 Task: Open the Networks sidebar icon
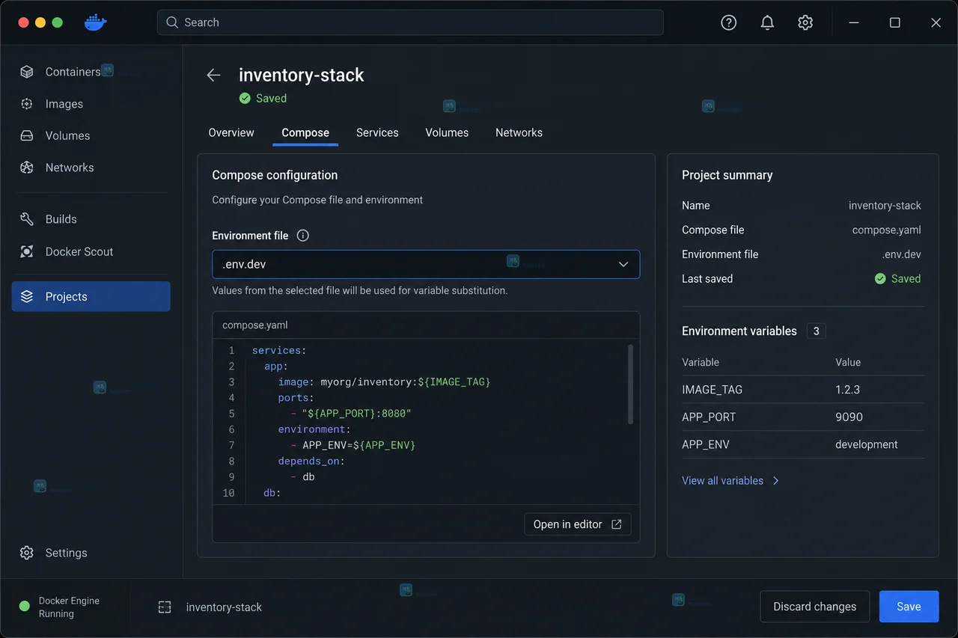(x=27, y=168)
